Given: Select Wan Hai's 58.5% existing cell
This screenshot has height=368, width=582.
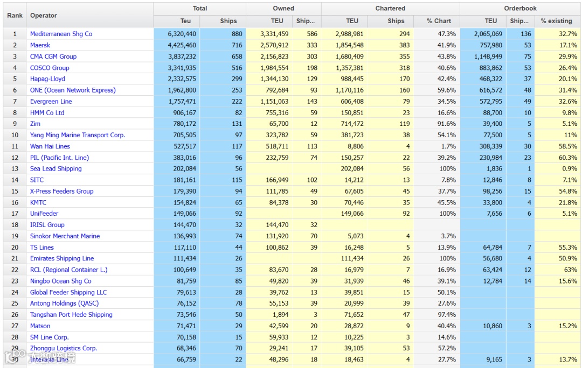Looking at the screenshot, I should pos(557,146).
